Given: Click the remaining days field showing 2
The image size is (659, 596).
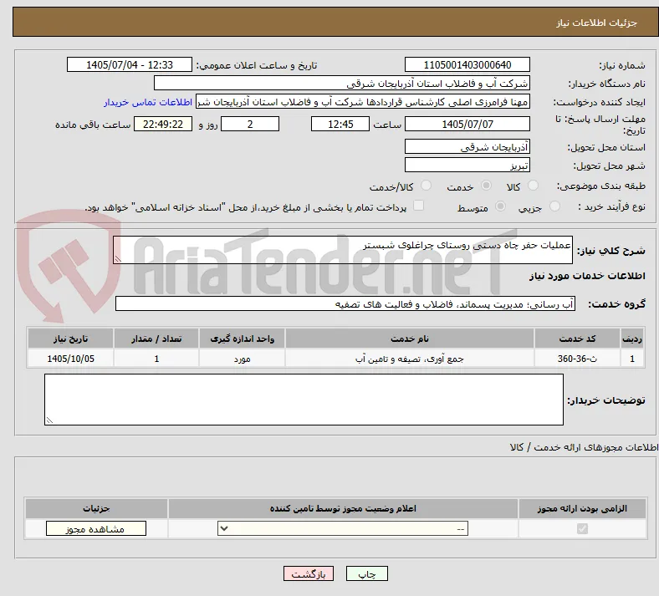Looking at the screenshot, I should (x=250, y=124).
